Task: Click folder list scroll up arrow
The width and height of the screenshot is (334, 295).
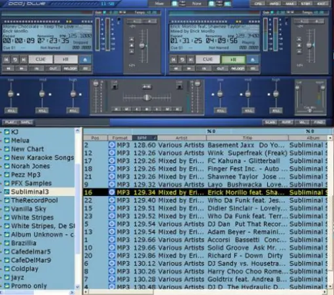Action: click(77, 130)
